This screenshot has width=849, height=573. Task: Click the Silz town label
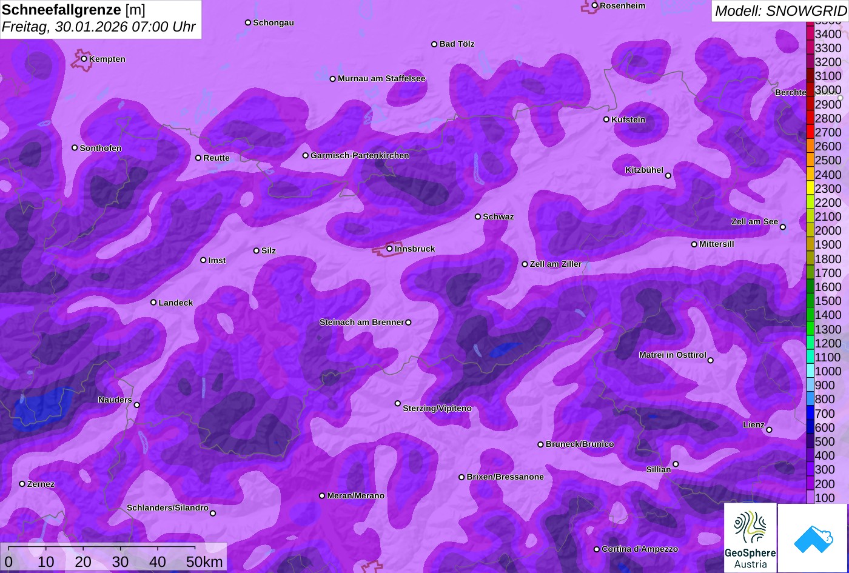269,251
